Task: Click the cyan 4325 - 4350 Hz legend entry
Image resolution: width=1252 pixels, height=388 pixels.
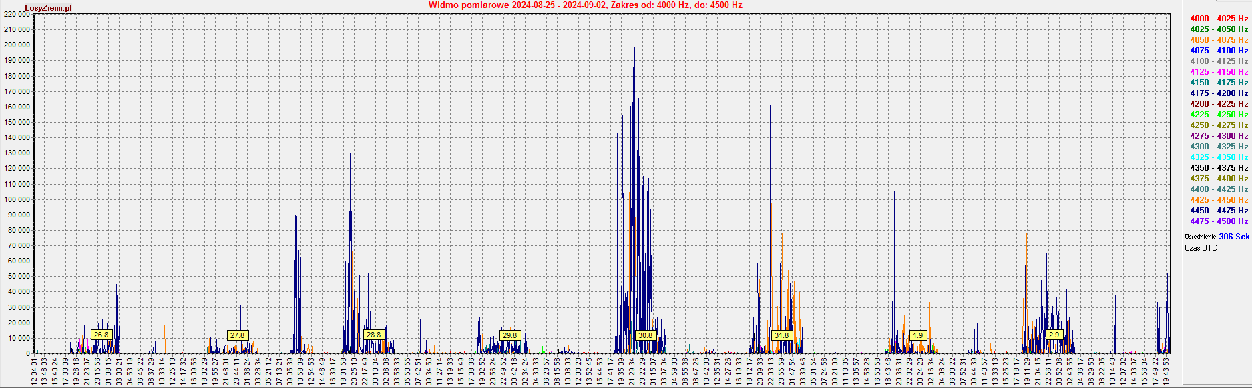Action: pos(1219,157)
